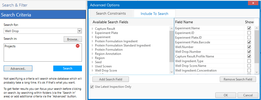Close the Advanced Options dialog
Screen dimensions: 261x100
click(x=253, y=3)
